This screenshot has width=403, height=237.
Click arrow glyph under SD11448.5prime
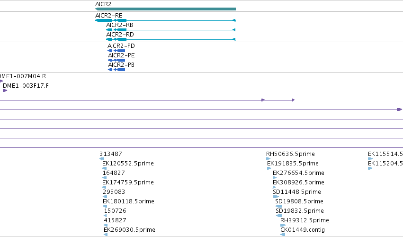(276, 197)
